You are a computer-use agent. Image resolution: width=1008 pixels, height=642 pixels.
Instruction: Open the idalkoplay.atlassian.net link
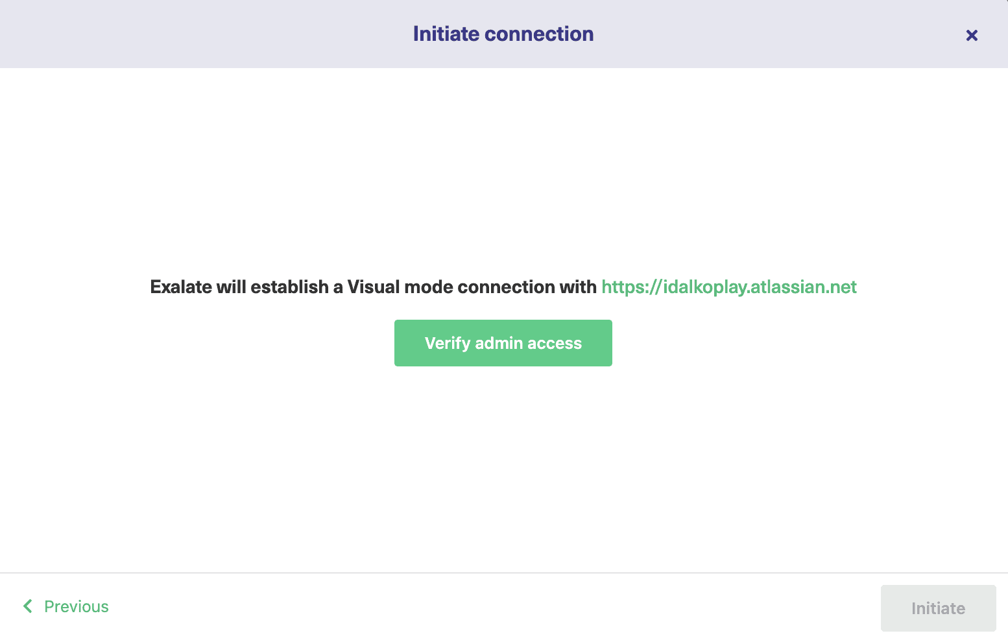pos(729,287)
